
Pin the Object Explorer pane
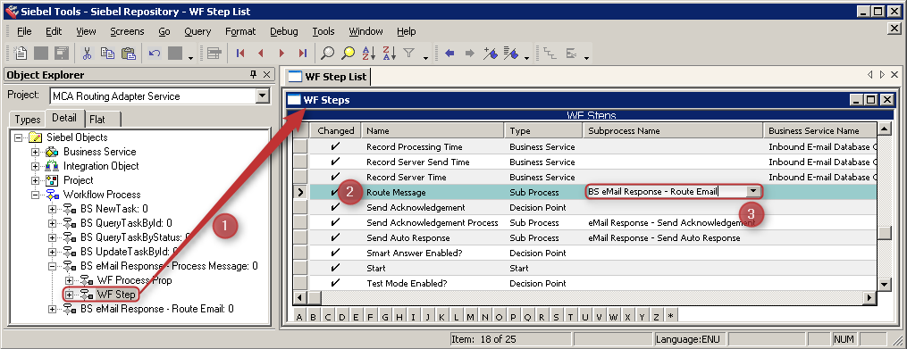tap(254, 75)
